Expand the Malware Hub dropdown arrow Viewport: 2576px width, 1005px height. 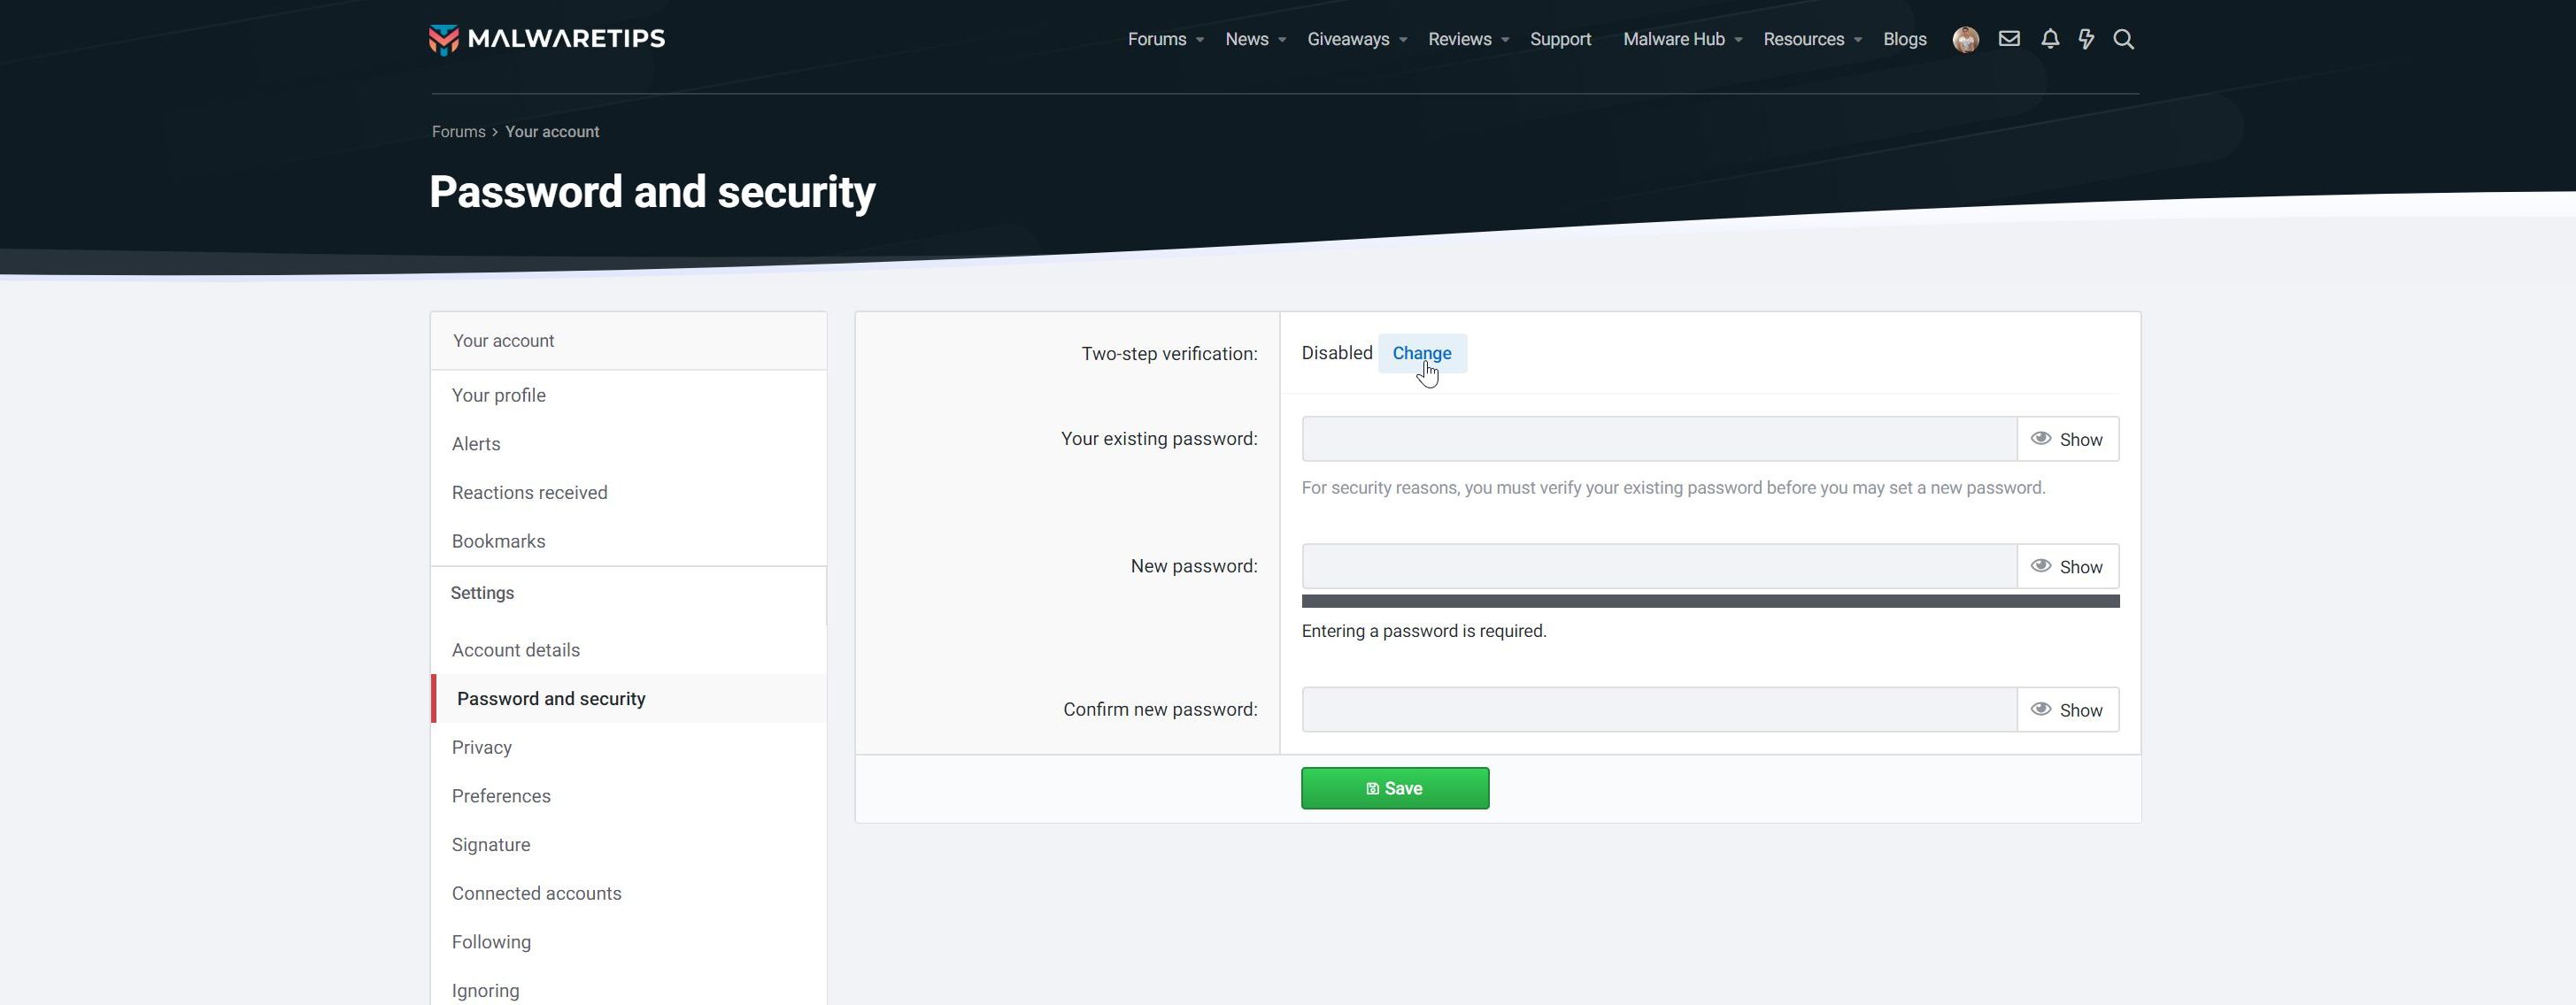pyautogui.click(x=1738, y=40)
